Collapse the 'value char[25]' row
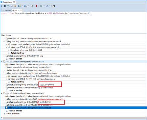 [x=6, y=47]
